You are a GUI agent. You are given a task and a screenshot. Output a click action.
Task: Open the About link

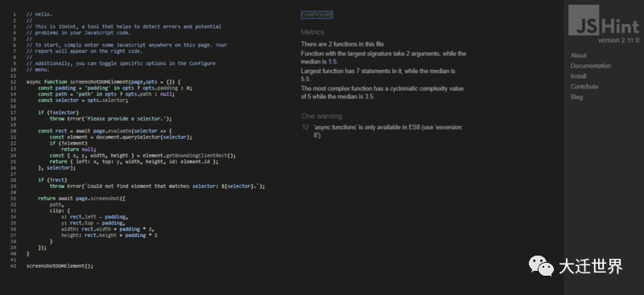tap(578, 55)
